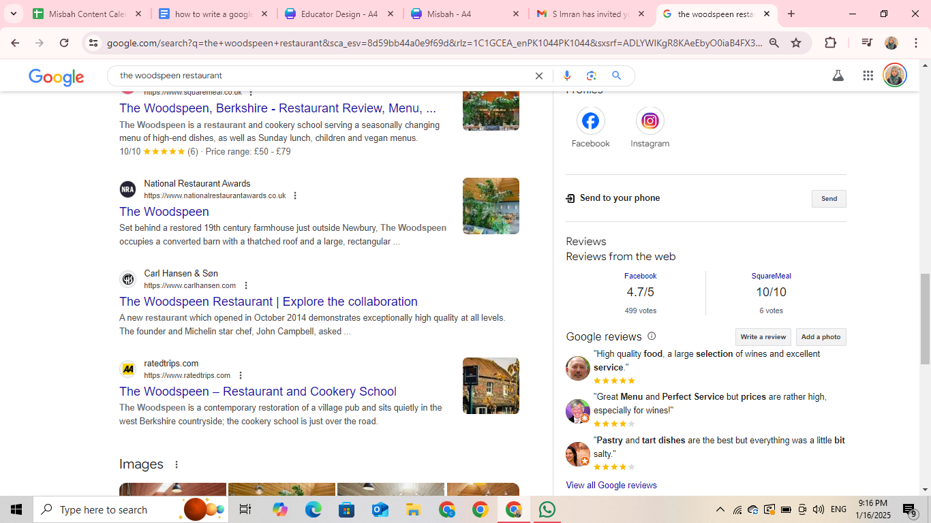Screen dimensions: 931x523
Task: Click Write a review button
Action: (763, 337)
